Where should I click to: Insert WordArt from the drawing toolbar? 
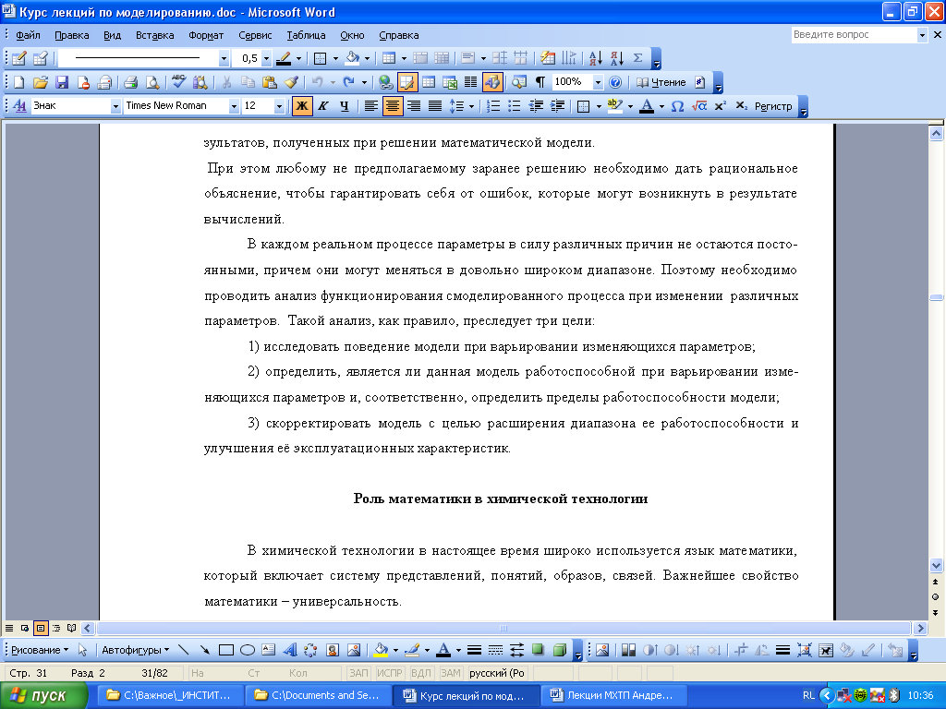(290, 650)
